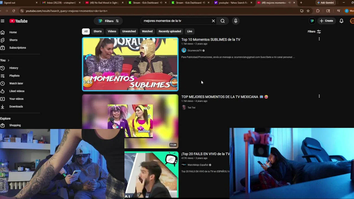Screen dimensions: 354x199
Task: Open more options for Momentos SUBLIMES video
Action: [319, 39]
